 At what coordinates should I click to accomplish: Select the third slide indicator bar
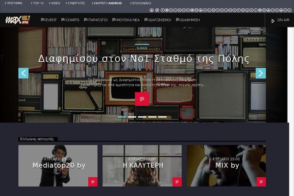[x=142, y=117]
